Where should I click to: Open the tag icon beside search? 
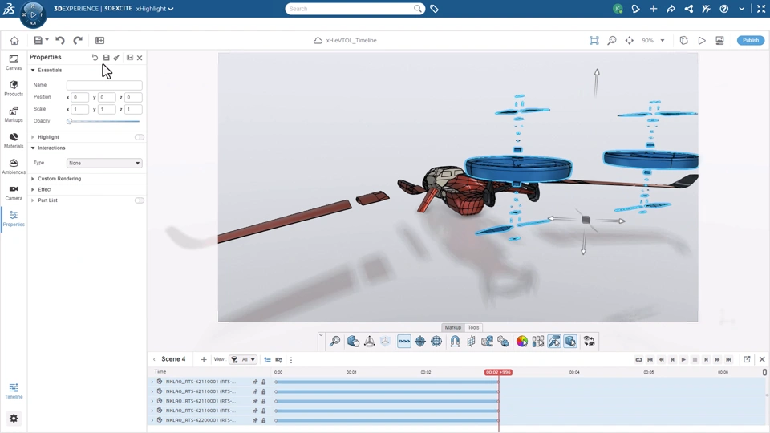[434, 9]
